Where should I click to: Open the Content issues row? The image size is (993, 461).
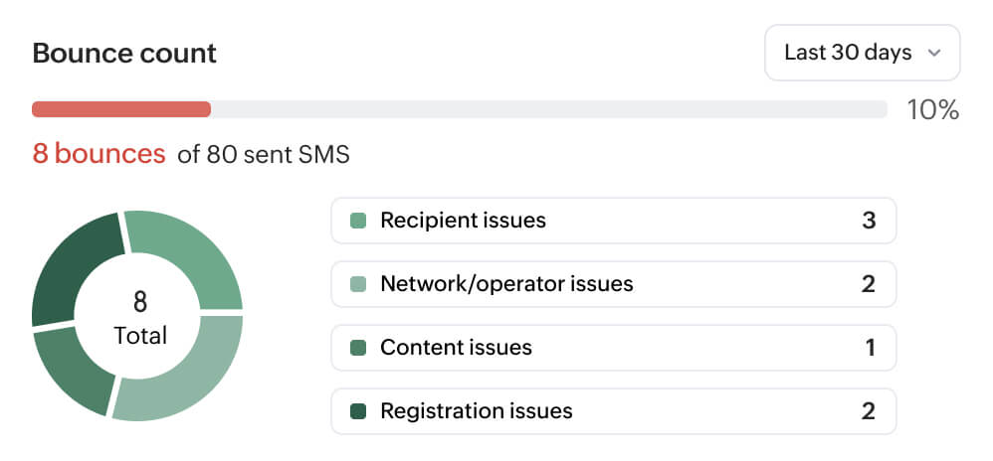point(614,347)
